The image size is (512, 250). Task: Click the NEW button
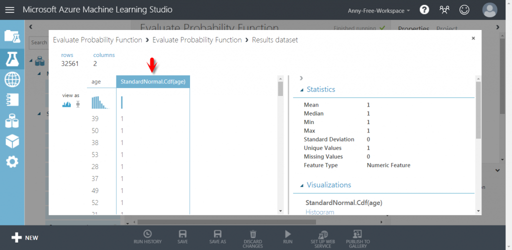pos(25,237)
